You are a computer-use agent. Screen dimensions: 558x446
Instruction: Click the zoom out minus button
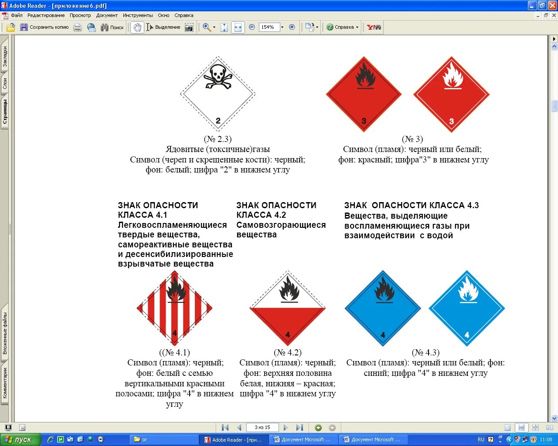(x=252, y=27)
